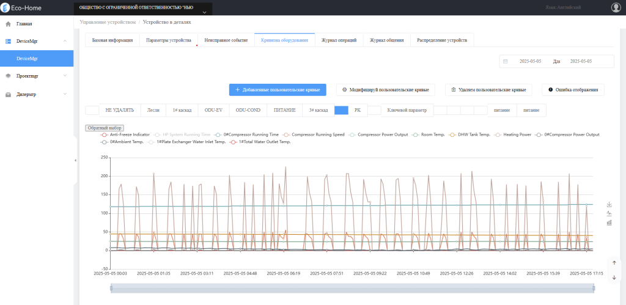Toggle Room Temp. legend series
626x305 pixels.
429,135
